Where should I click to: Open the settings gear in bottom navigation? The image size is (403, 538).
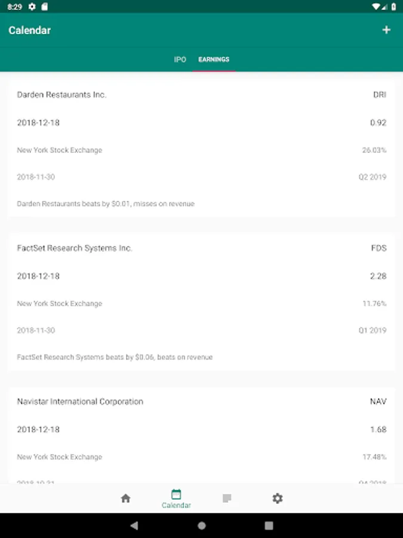click(278, 498)
